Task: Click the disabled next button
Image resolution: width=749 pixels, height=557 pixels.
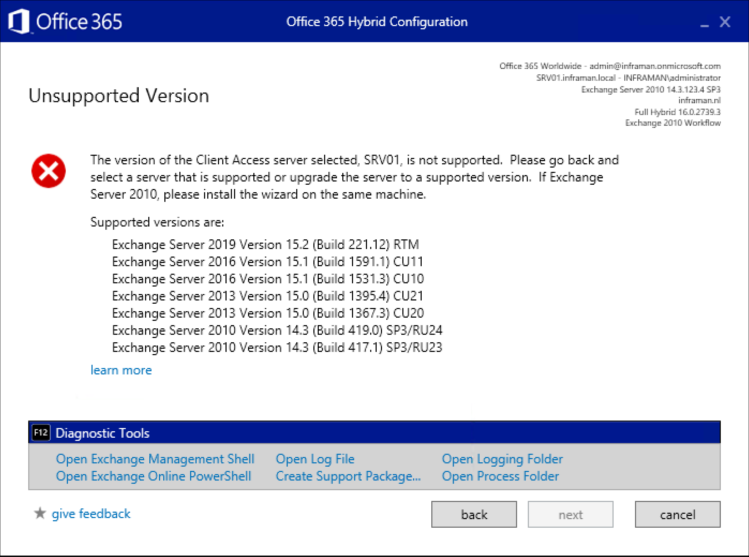Action: 570,514
